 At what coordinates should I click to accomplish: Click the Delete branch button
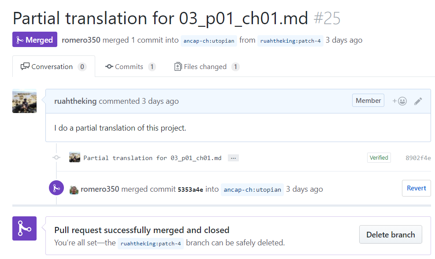tap(390, 235)
